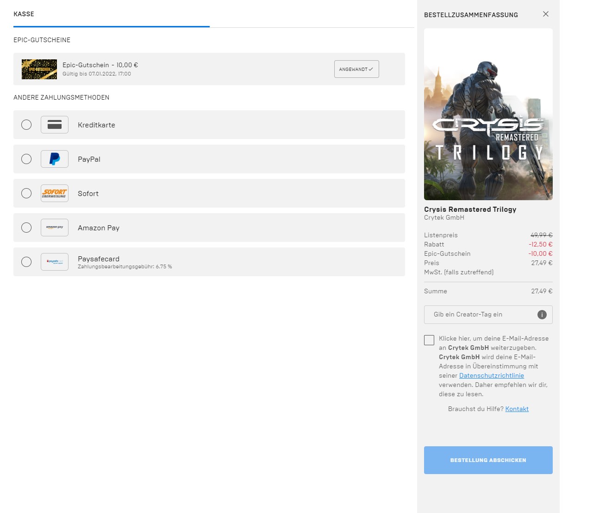The width and height of the screenshot is (612, 513).
Task: Click the struck-through 49,99 € list price
Action: [x=542, y=235]
